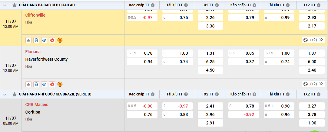Star the Brazil Serie B league header
The height and width of the screenshot is (132, 328).
pyautogui.click(x=14, y=94)
